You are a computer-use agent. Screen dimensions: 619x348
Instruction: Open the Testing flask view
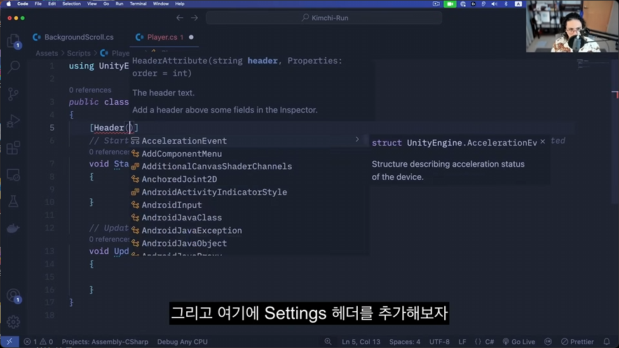[x=13, y=201]
